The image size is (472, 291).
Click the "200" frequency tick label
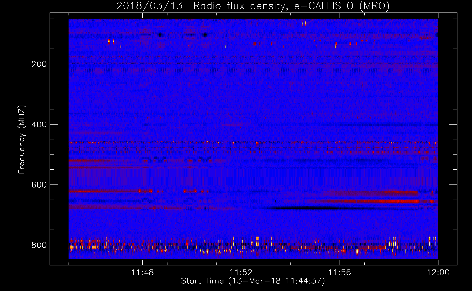click(x=39, y=64)
